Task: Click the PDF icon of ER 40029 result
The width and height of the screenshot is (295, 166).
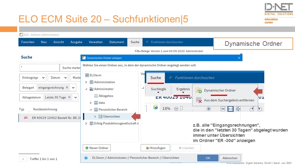Action: pos(26,118)
